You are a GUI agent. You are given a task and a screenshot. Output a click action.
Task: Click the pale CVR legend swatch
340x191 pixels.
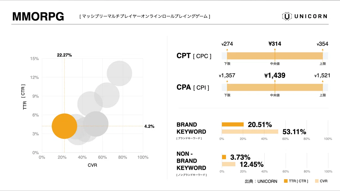[316, 181]
